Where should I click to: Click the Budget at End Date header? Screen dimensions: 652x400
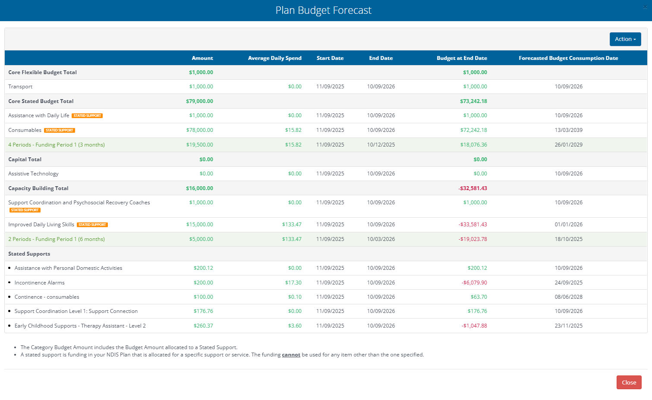point(462,58)
